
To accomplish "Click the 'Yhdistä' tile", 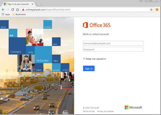I will pos(39,67).
